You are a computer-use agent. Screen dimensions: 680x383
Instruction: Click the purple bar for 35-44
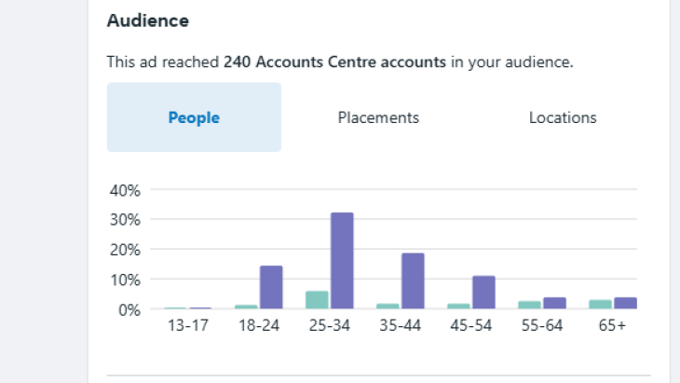coord(413,281)
